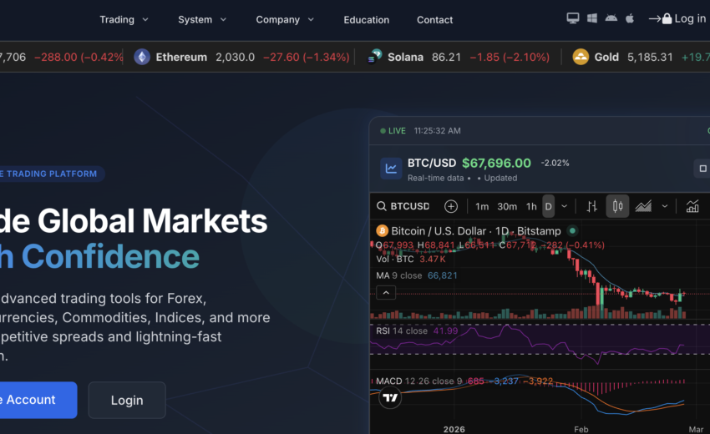Click the Solana ticker name
Image resolution: width=710 pixels, height=434 pixels.
405,57
